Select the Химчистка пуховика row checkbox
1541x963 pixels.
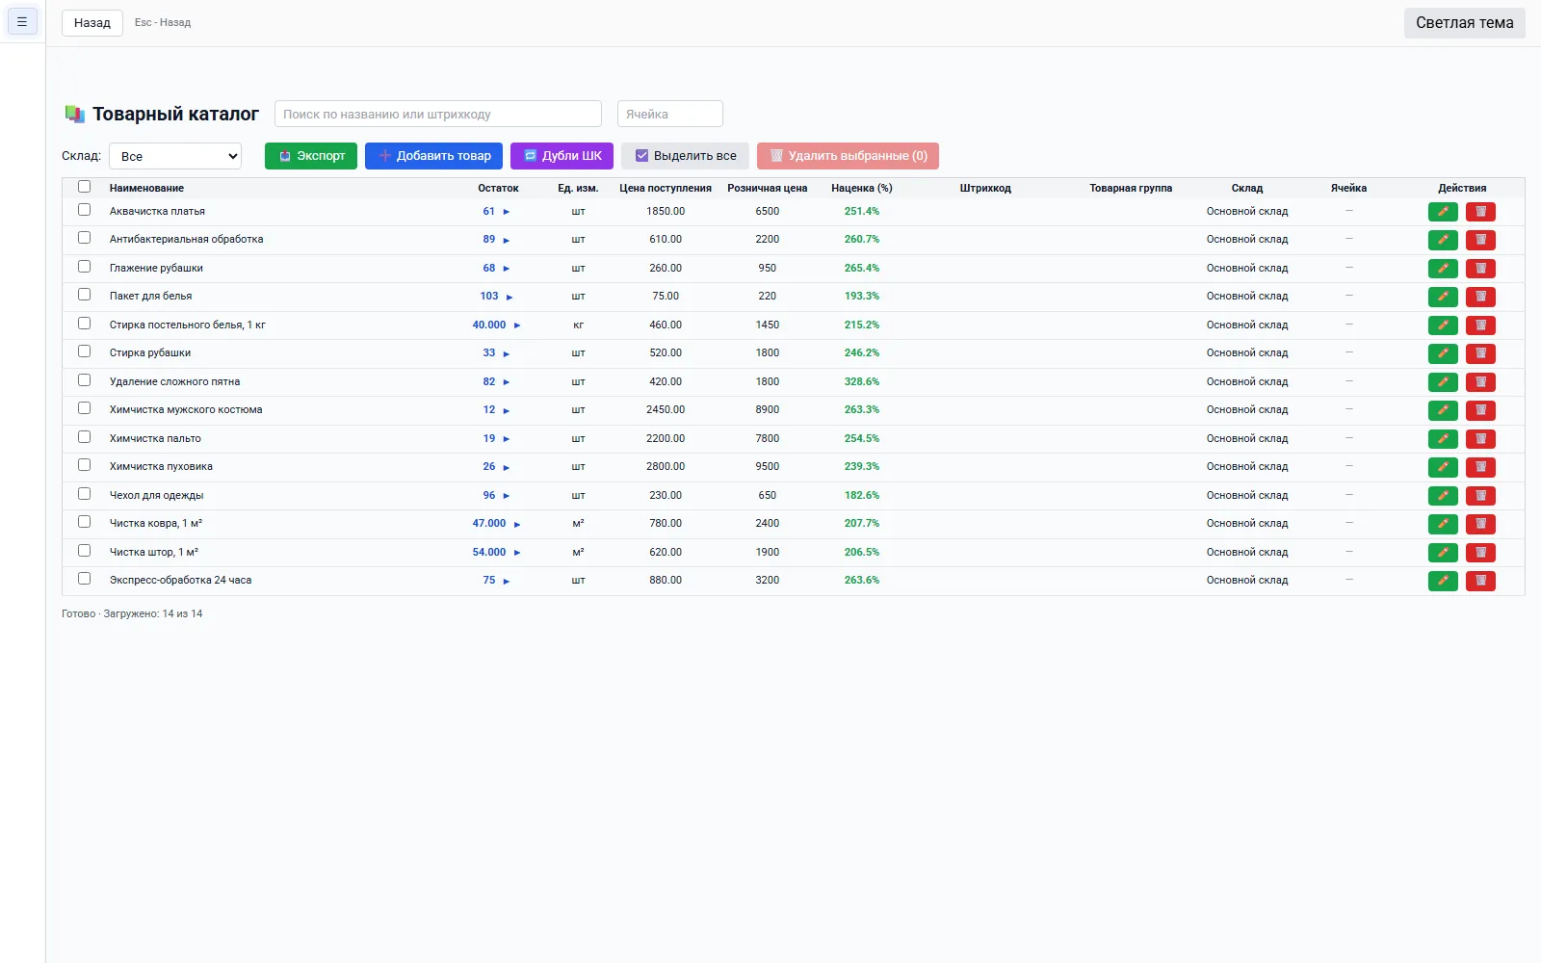pos(85,465)
